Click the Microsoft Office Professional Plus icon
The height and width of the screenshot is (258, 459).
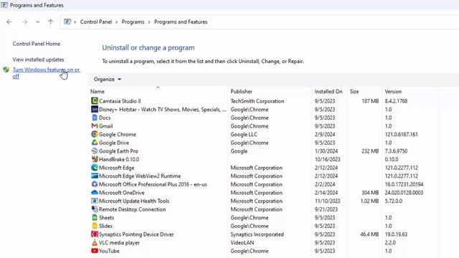[94, 184]
